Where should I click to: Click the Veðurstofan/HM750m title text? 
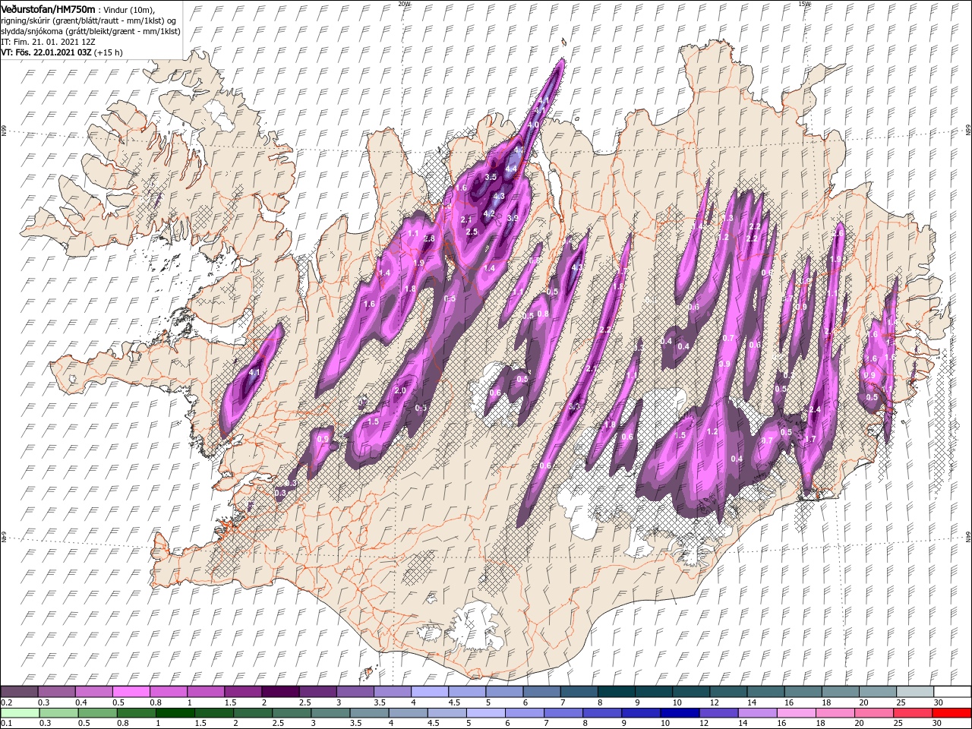pos(48,8)
